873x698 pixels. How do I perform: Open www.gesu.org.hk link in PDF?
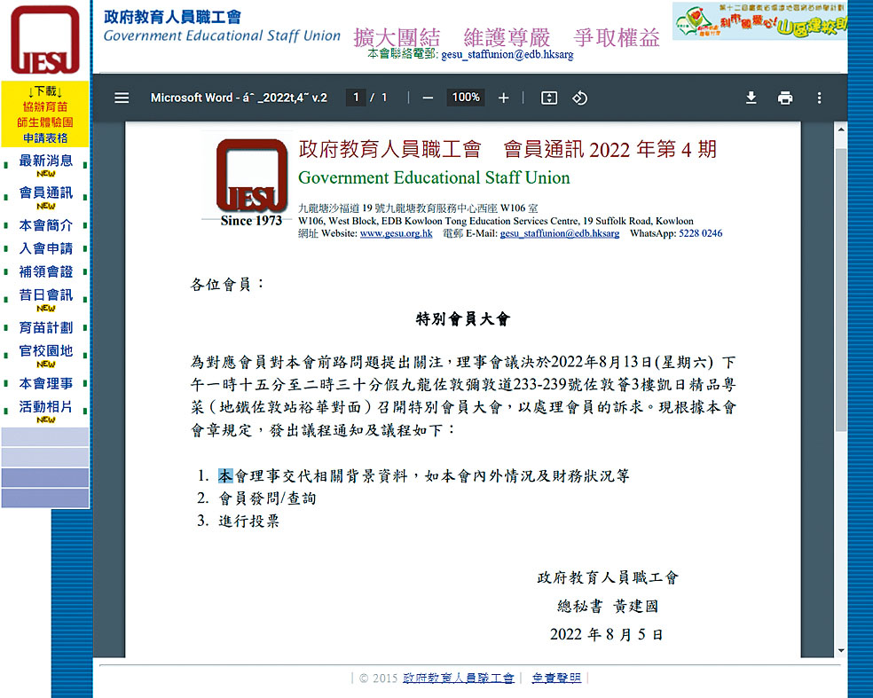pos(396,233)
